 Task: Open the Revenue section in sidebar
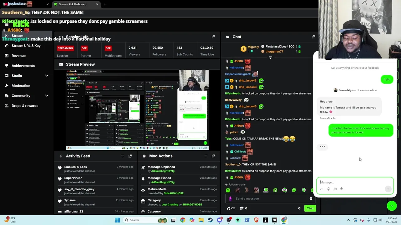click(18, 56)
